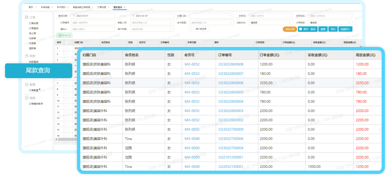Viewport: 390px width, 179px height.
Task: Switch to the 手术预约 tab
Action: tap(61, 7)
